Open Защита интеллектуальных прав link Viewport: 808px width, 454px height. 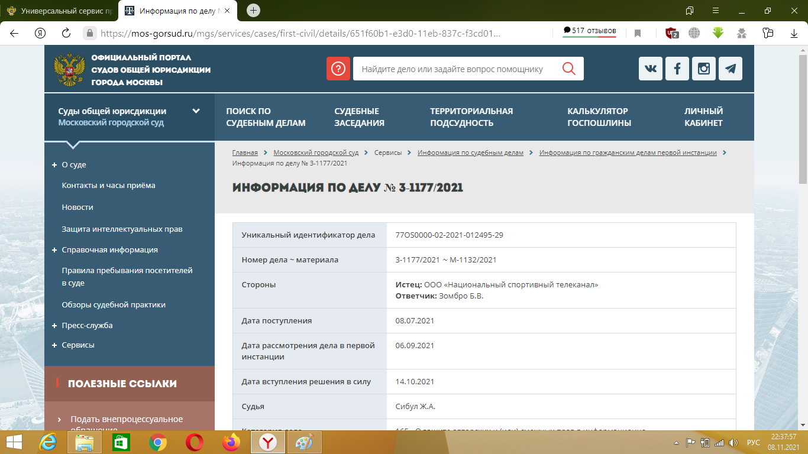[x=122, y=229]
